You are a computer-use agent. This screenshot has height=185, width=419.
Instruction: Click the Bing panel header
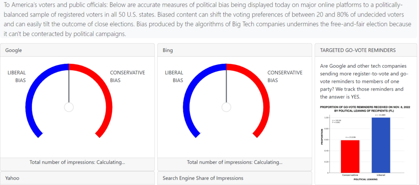click(168, 50)
